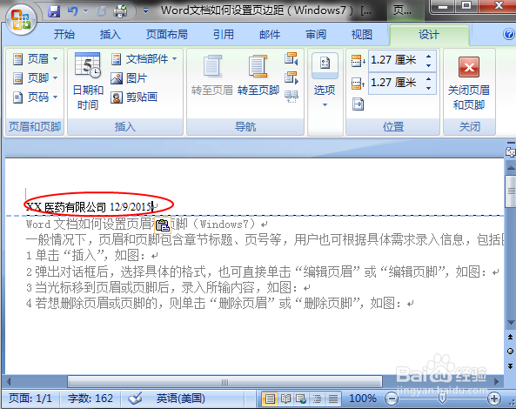Select the 设计 tab
Image resolution: width=516 pixels, height=409 pixels.
tap(429, 34)
